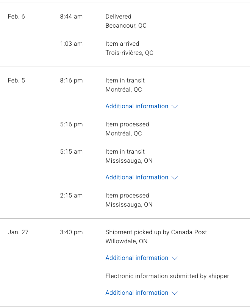
Task: Select the Trois-rivières, QC location
Action: click(129, 53)
